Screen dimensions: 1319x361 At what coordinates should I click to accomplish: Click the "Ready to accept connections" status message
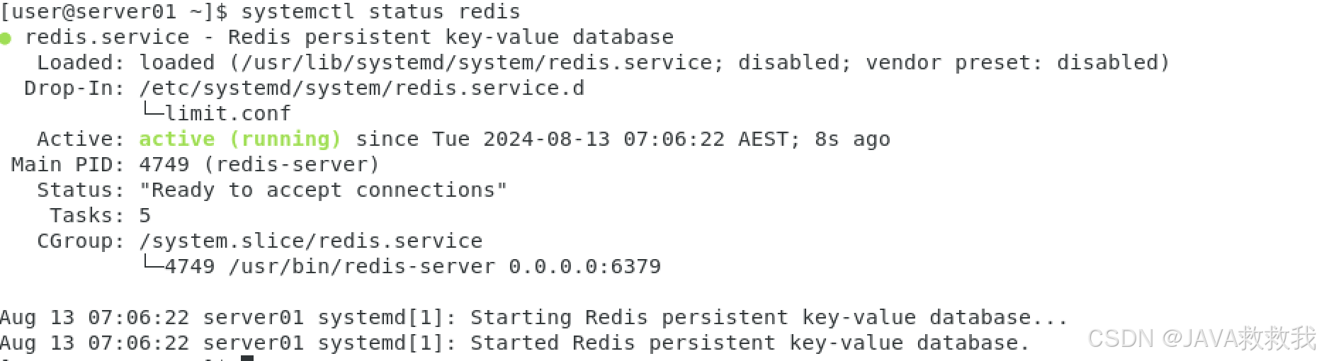coord(324,190)
